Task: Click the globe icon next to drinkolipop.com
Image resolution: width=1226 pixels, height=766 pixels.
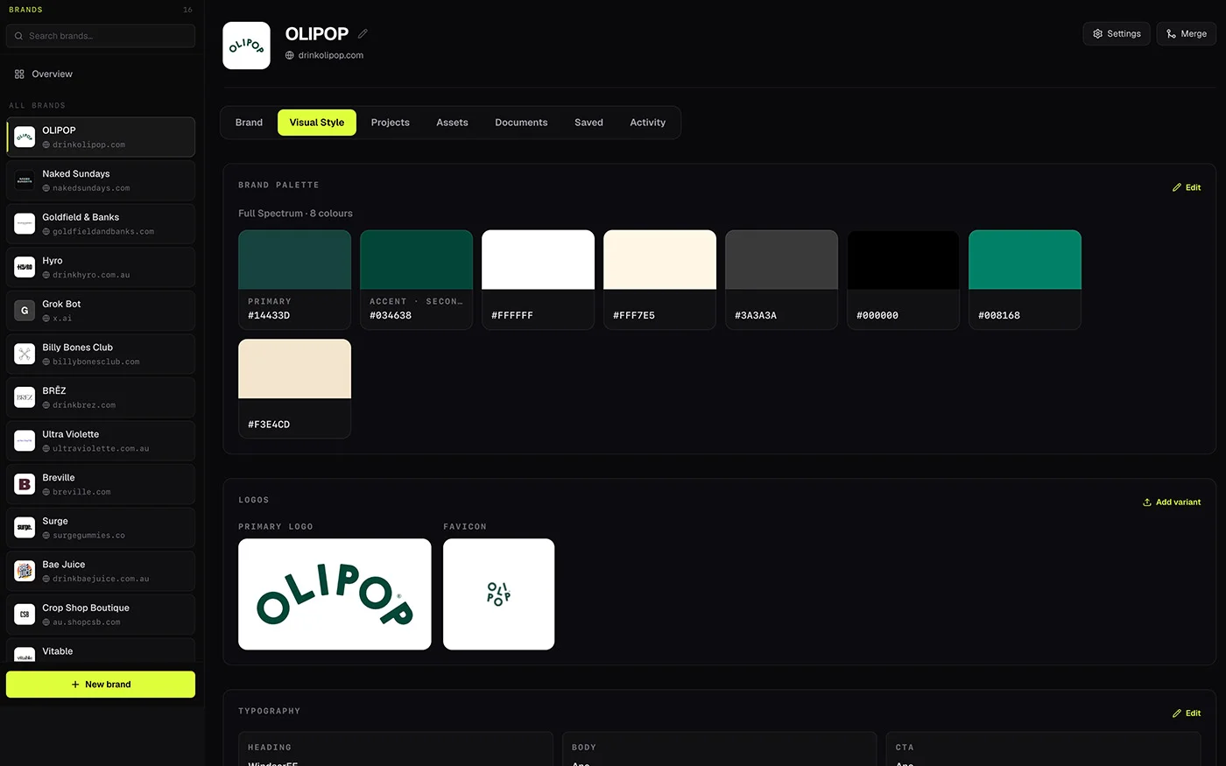Action: tap(290, 55)
